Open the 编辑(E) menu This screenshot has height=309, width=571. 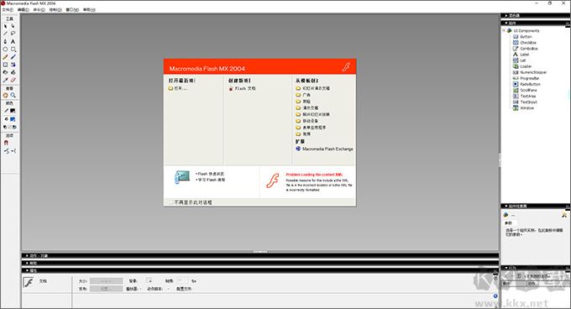click(x=24, y=10)
